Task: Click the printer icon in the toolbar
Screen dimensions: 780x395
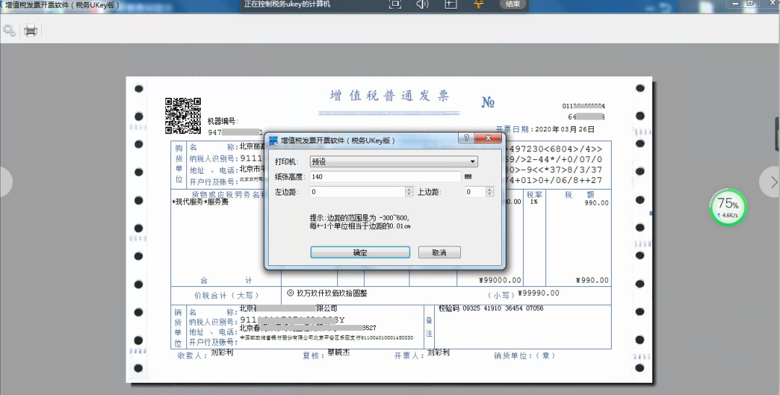Action: point(31,30)
